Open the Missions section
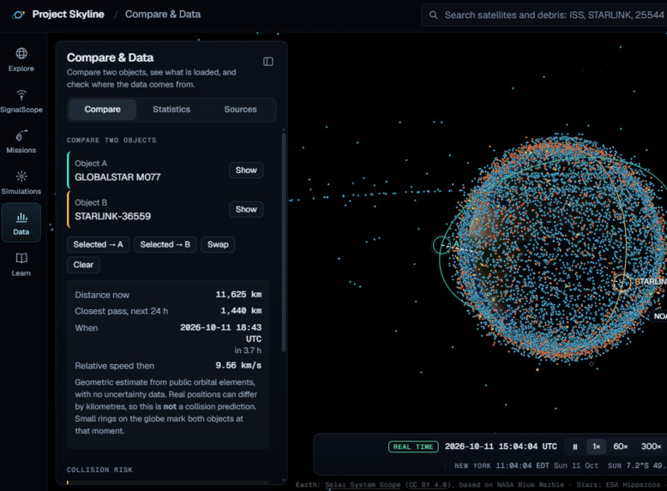 (21, 141)
